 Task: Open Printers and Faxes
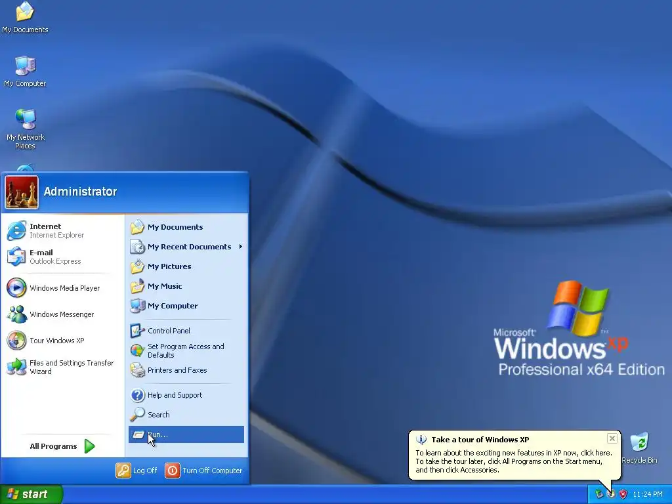click(186, 370)
